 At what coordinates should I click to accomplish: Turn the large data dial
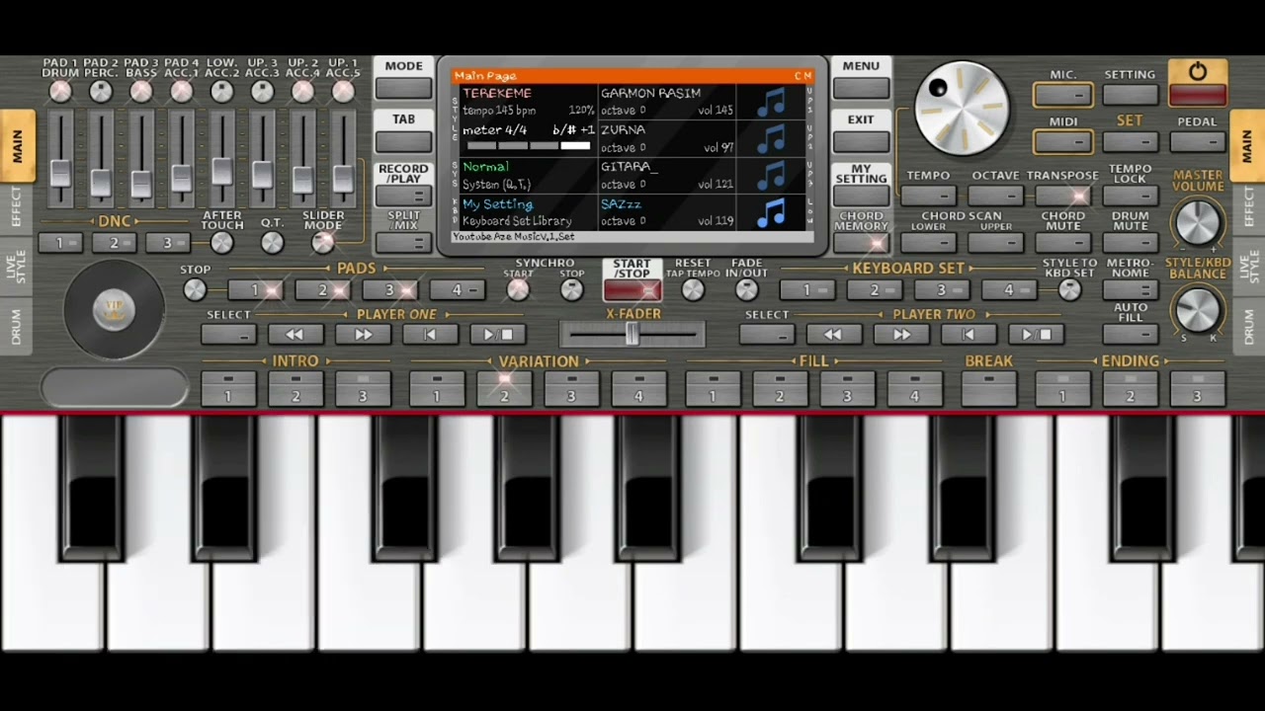(962, 108)
